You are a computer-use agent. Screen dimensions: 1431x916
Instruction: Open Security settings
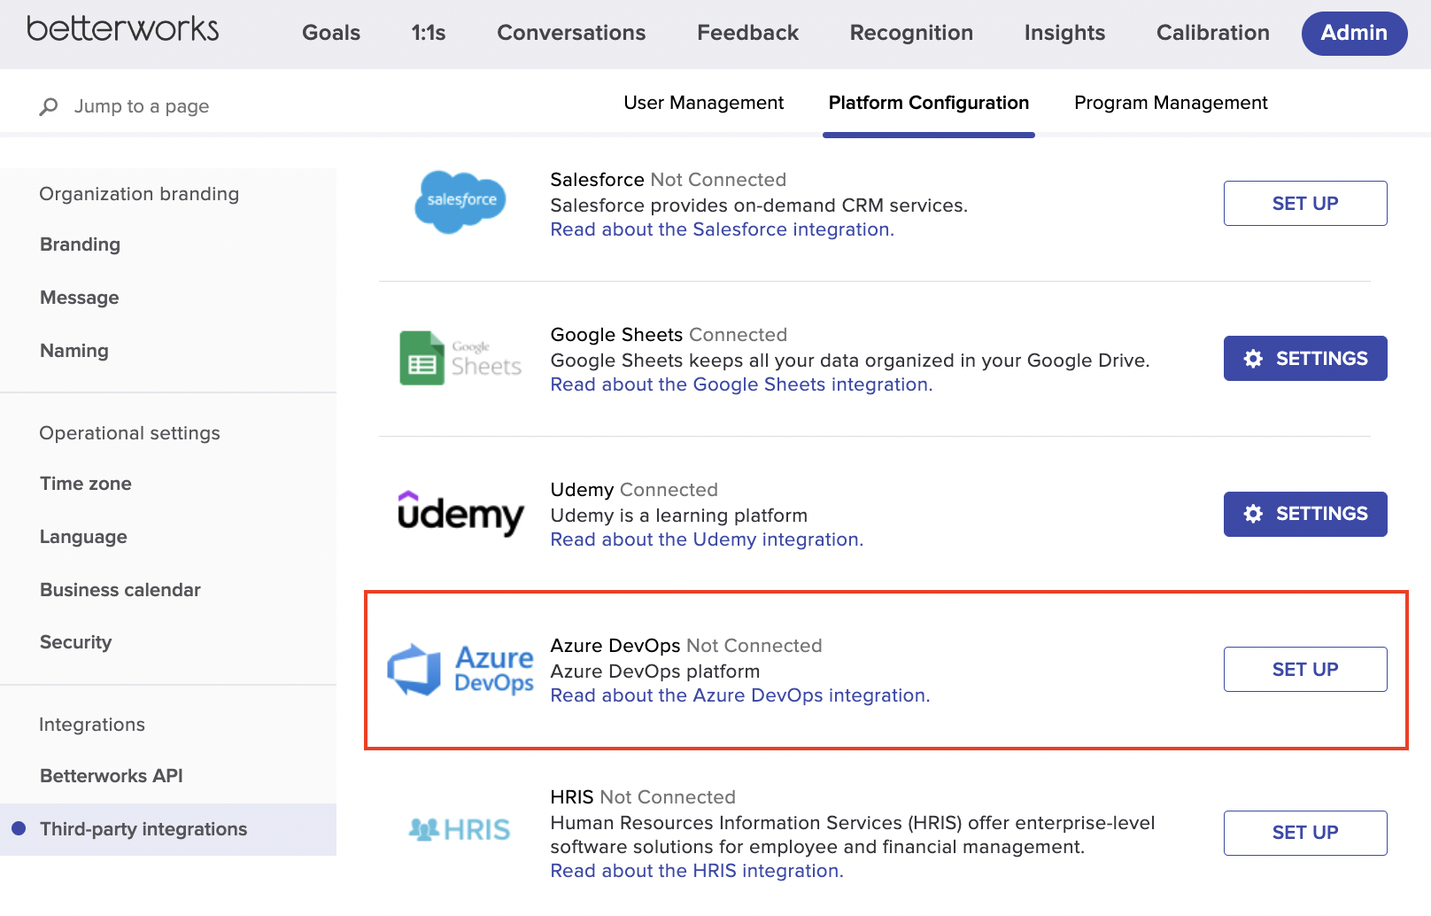76,642
